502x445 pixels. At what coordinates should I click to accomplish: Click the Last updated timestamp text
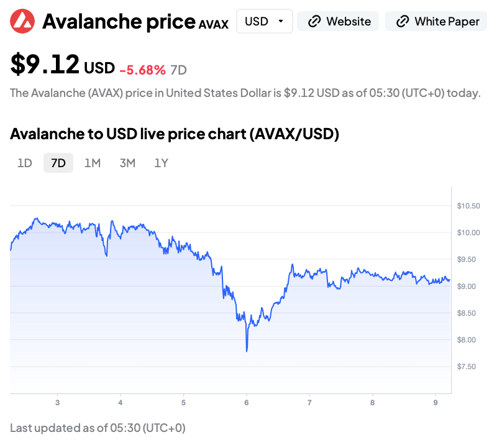tap(98, 428)
